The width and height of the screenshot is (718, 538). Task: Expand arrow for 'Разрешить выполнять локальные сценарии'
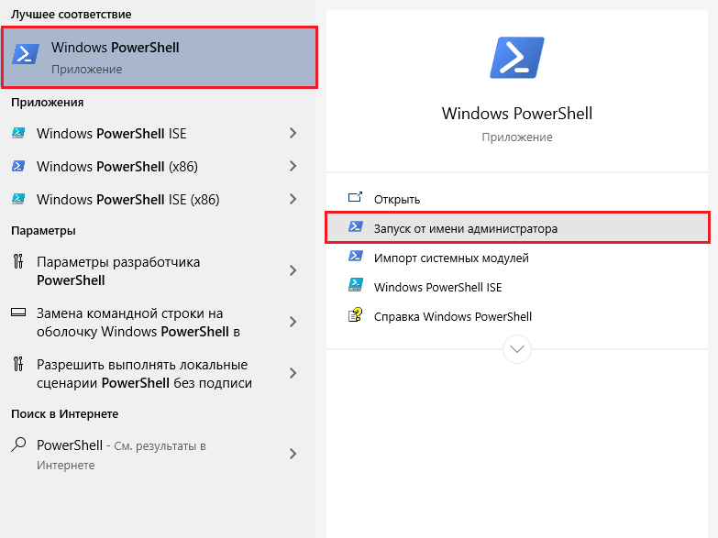[x=293, y=373]
